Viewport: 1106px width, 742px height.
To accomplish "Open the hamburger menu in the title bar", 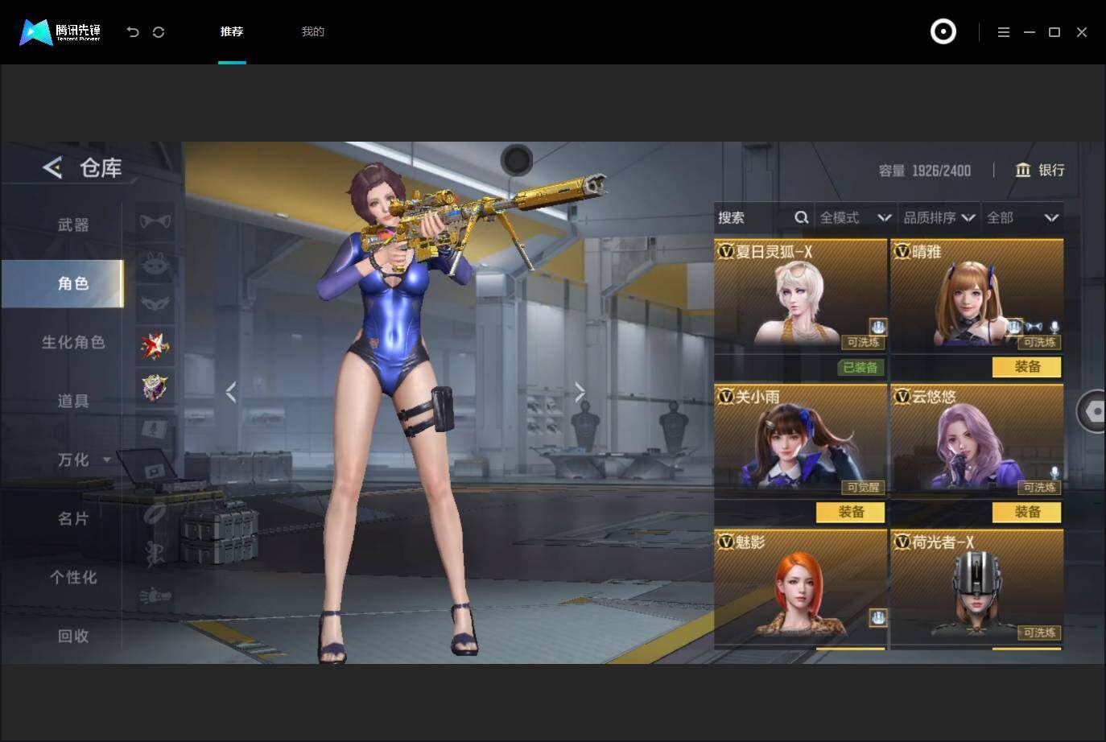I will click(1003, 32).
